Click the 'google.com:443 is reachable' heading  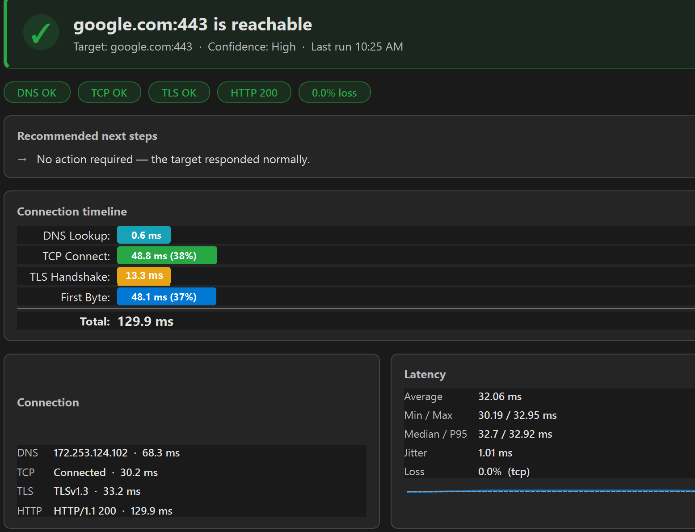click(x=193, y=25)
